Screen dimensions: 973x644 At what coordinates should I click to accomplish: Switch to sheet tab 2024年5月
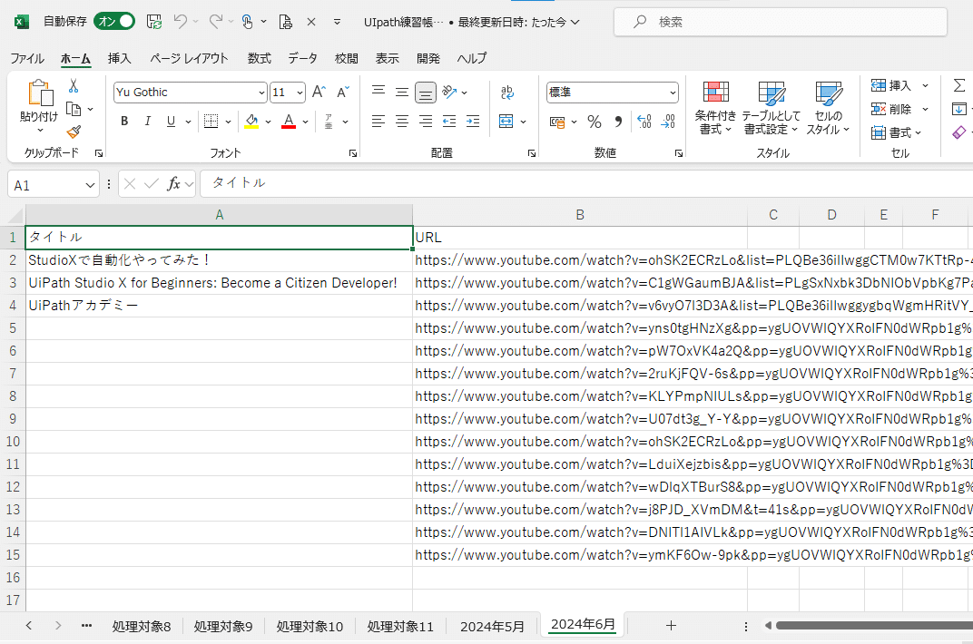point(492,627)
